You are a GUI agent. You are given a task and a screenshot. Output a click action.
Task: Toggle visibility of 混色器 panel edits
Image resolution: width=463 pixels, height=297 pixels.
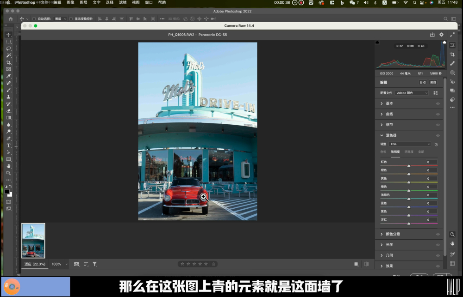pos(438,135)
